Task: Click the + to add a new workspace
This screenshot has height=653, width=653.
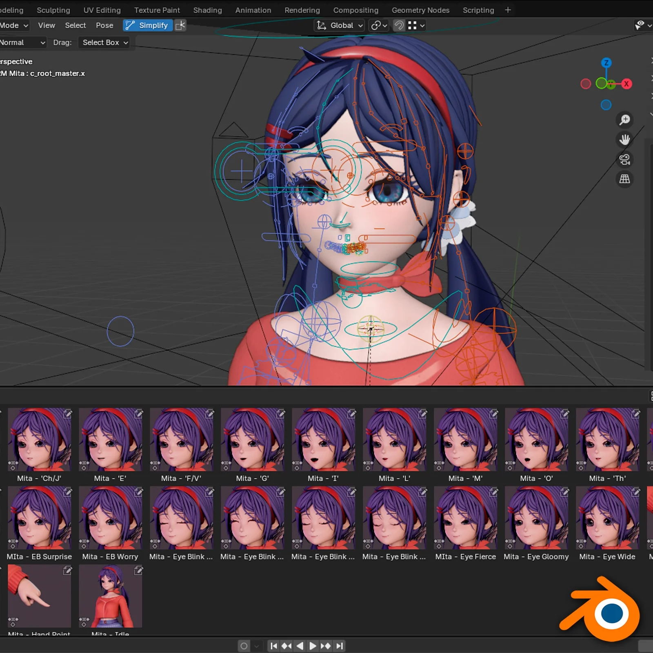Action: click(507, 10)
